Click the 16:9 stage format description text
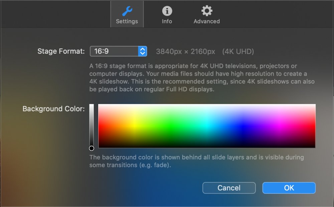334x207 pixels. click(202, 78)
